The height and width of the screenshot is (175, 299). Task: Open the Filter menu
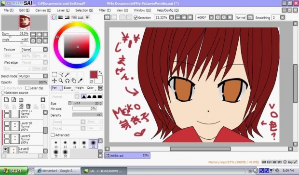[105, 10]
